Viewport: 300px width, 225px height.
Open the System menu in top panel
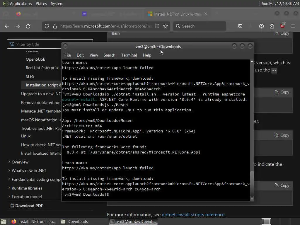(x=57, y=4)
